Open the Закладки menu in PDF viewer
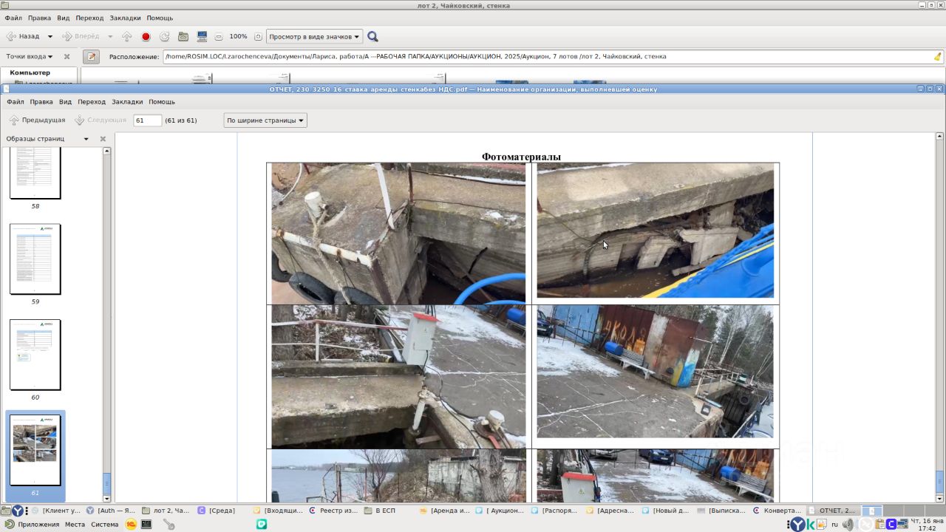The height and width of the screenshot is (532, 946). 127,102
